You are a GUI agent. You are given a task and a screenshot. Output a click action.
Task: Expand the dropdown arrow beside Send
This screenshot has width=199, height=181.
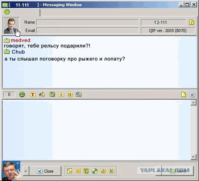coord(158,171)
